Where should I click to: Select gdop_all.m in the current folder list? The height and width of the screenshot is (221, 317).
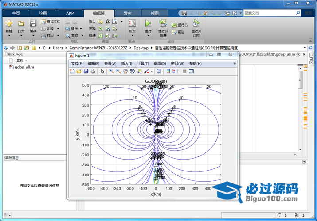tap(24, 67)
